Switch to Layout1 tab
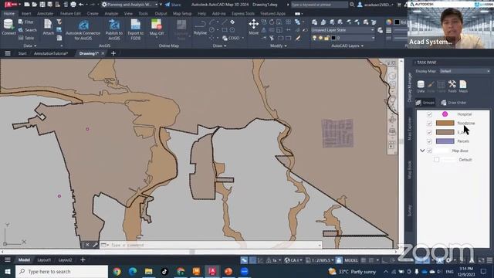Image resolution: width=494 pixels, height=278 pixels. point(44,260)
